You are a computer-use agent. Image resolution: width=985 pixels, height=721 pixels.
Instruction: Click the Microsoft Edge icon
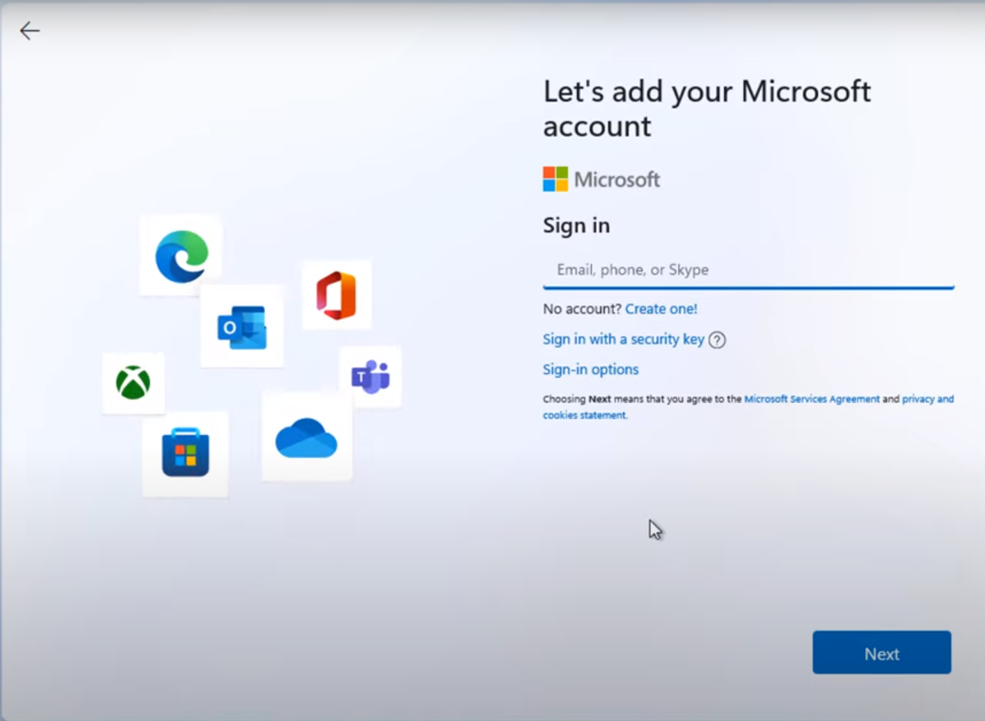coord(181,256)
